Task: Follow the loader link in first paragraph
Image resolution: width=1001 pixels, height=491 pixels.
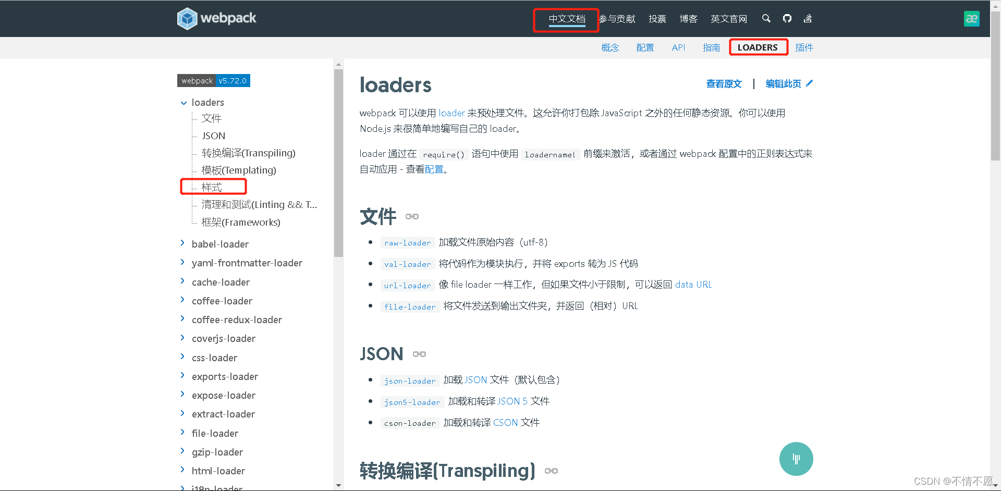Action: pos(451,113)
